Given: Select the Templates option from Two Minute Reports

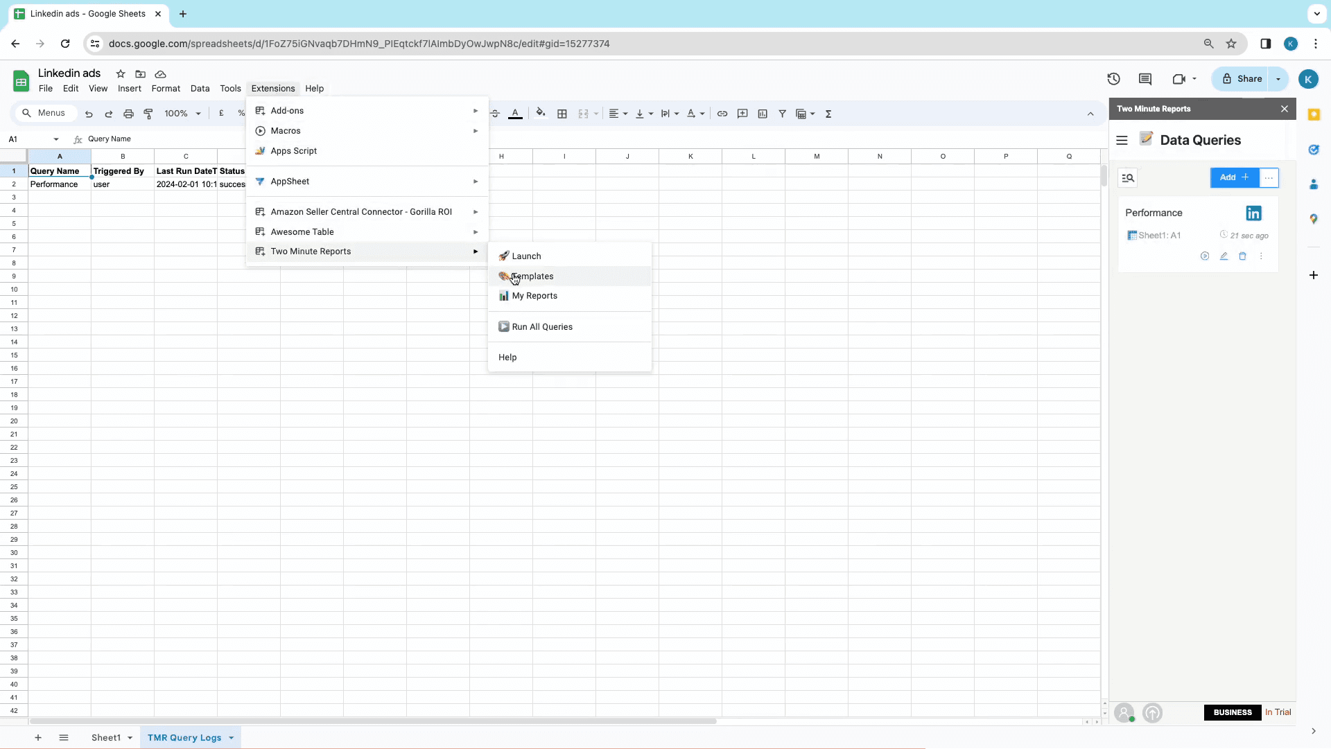Looking at the screenshot, I should click(x=533, y=276).
